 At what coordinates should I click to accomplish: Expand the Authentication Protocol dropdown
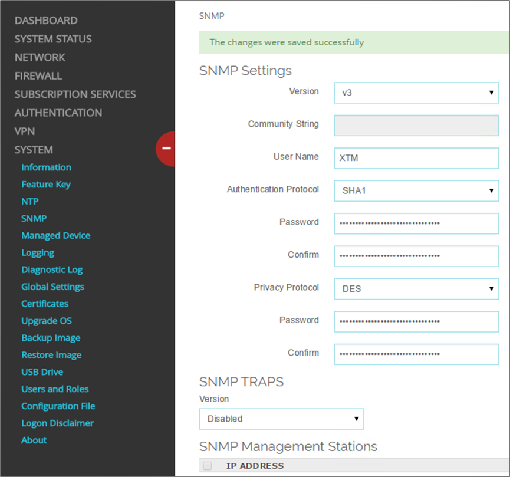pyautogui.click(x=416, y=191)
